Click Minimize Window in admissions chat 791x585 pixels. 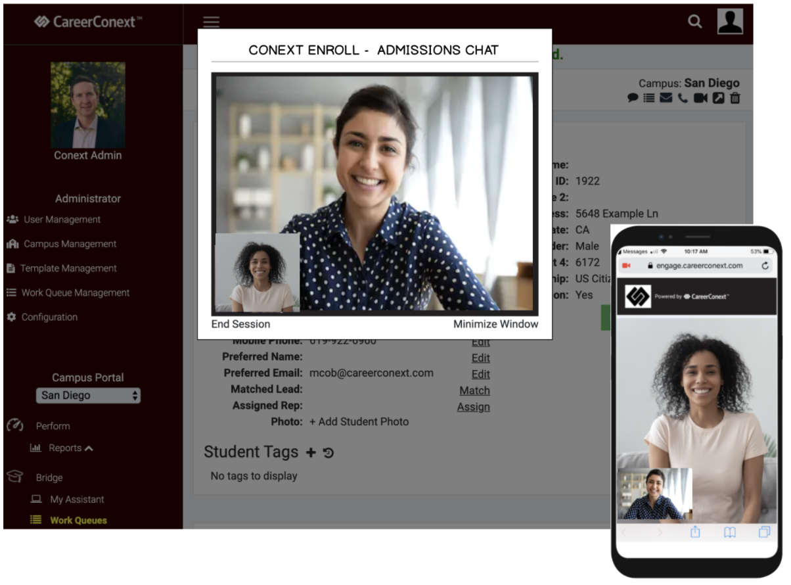495,324
